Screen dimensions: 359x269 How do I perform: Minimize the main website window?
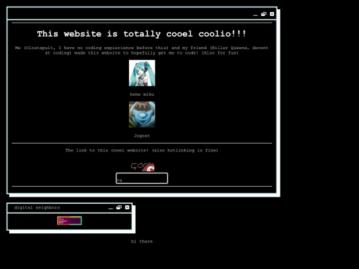click(x=255, y=15)
